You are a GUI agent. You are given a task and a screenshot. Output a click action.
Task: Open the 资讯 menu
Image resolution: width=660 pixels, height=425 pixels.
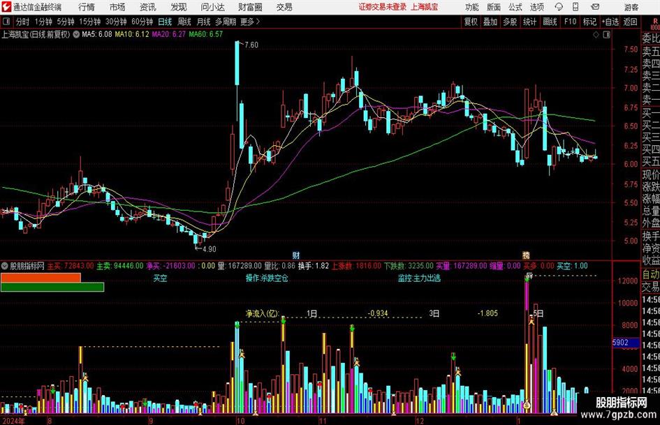click(x=148, y=7)
